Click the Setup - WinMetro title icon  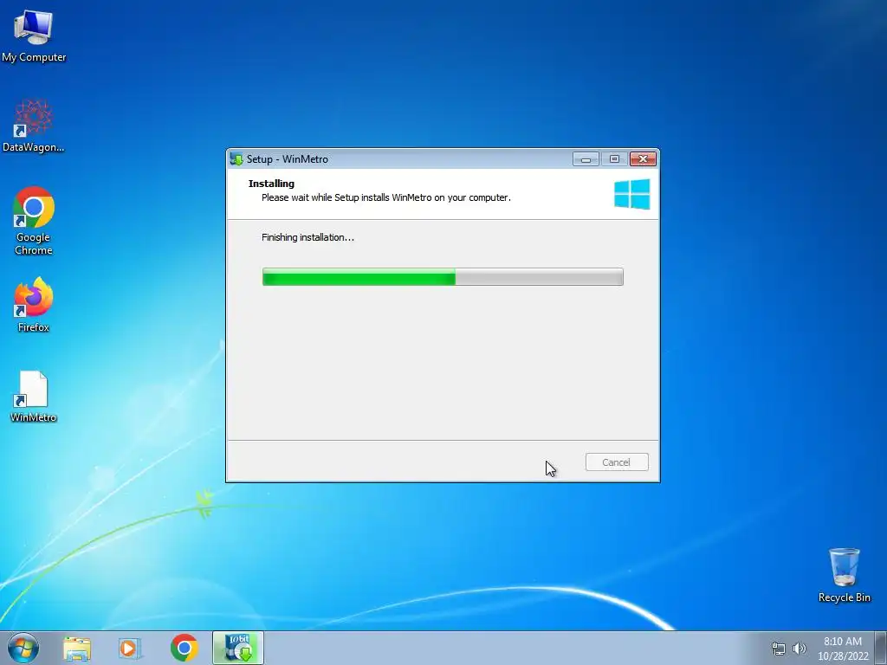pos(236,159)
